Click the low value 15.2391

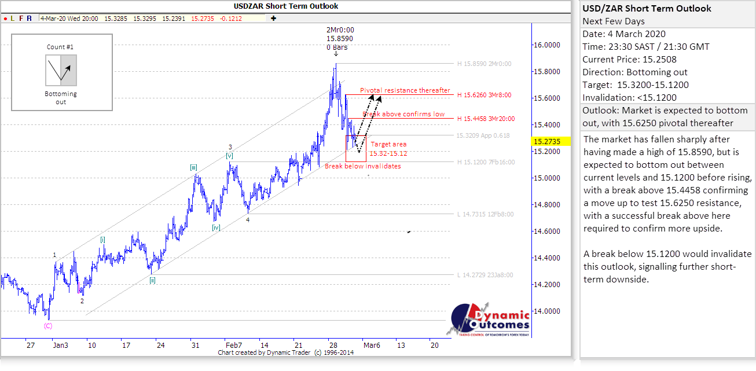coord(174,19)
